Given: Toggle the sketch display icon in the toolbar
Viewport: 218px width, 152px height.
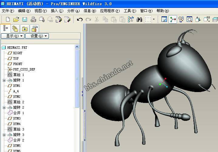Looking at the screenshot, I should 164,20.
